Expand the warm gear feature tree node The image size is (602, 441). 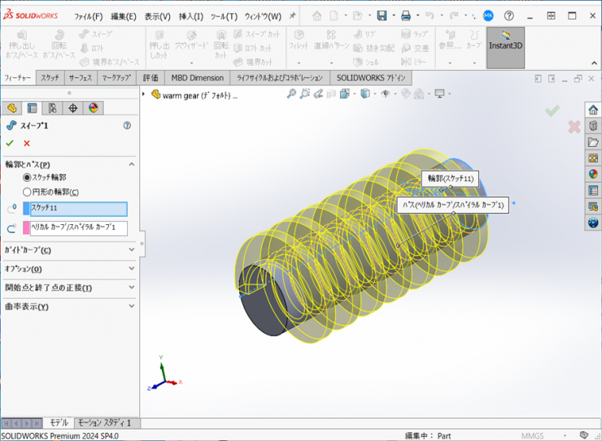144,94
